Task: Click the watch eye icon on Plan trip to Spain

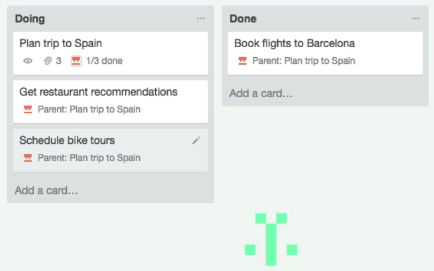Action: 28,61
